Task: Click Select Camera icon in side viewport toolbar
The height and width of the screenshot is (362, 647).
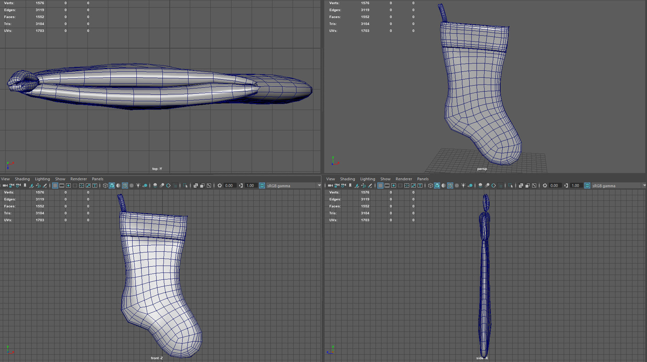Action: tap(330, 186)
